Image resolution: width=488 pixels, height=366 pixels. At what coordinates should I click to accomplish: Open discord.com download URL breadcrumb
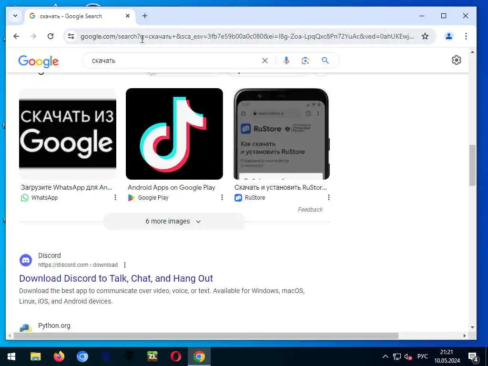click(x=78, y=265)
